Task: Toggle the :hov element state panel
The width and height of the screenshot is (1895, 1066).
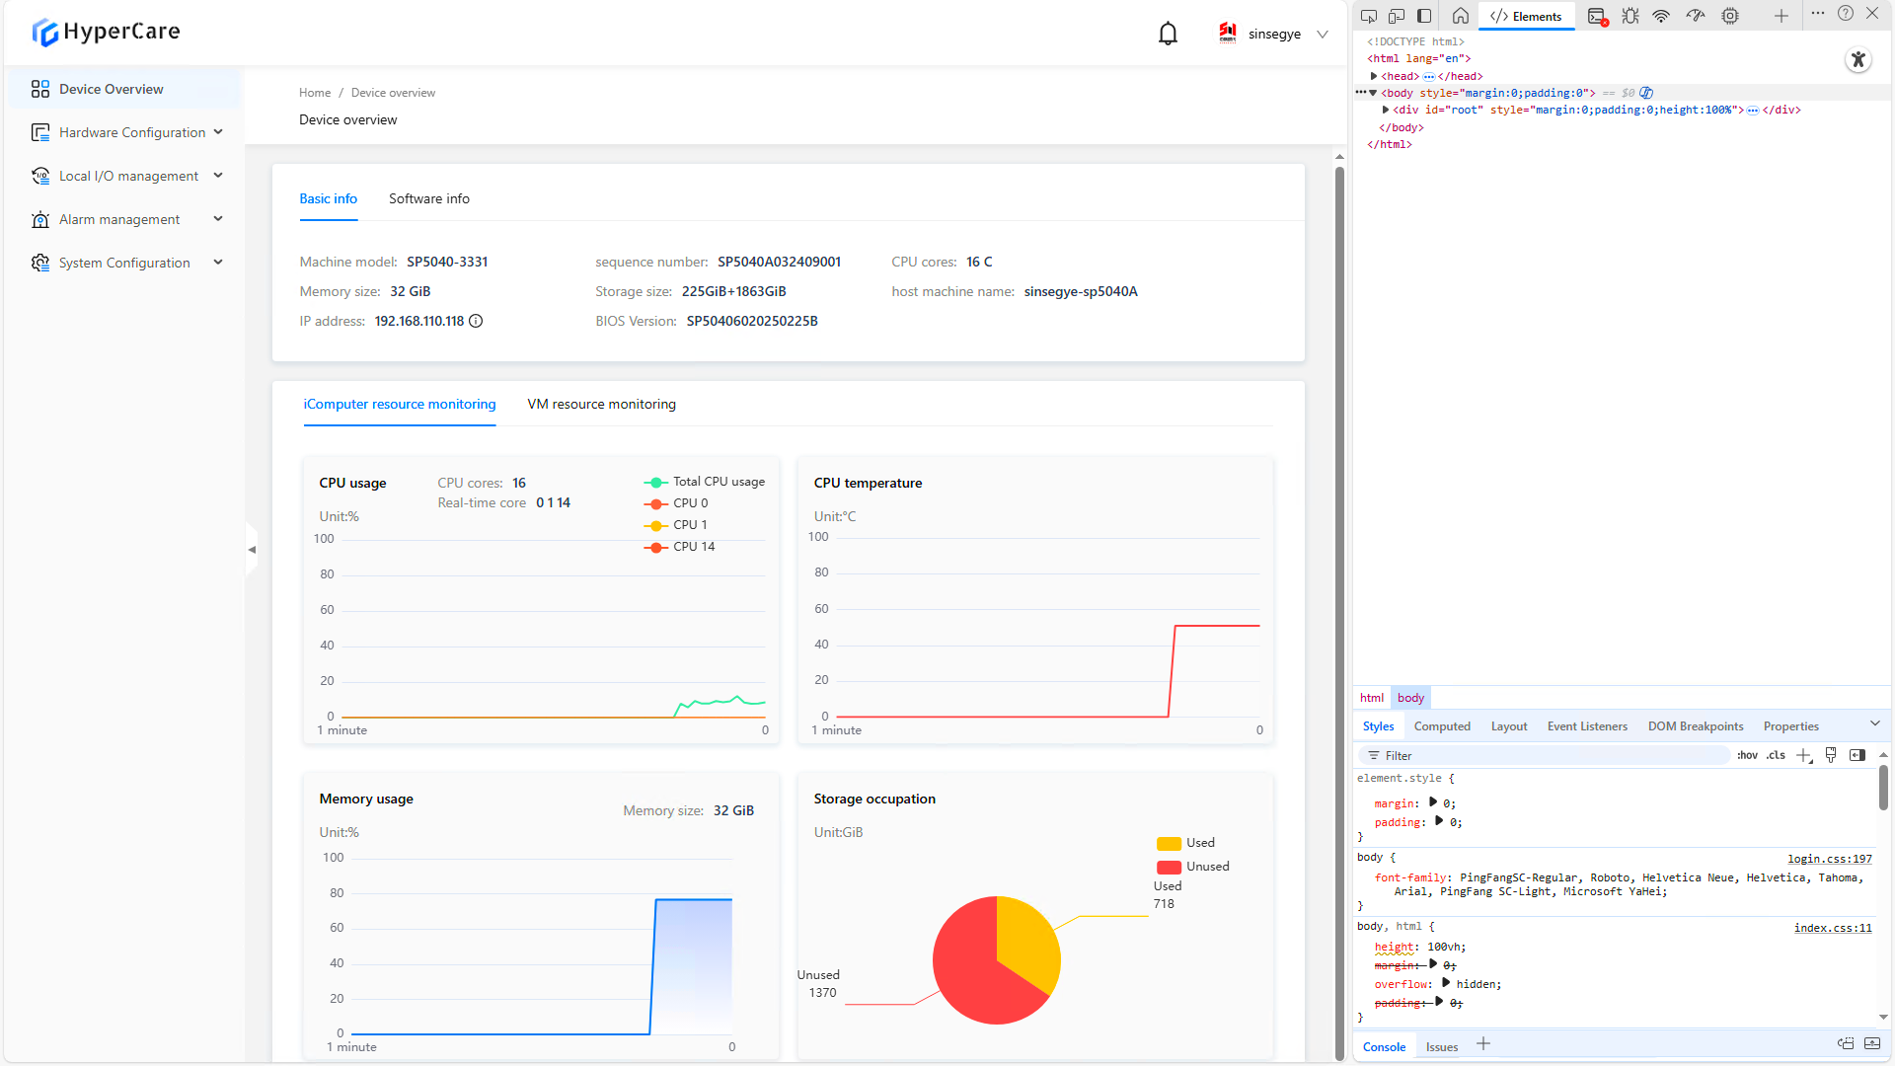Action: pos(1747,755)
